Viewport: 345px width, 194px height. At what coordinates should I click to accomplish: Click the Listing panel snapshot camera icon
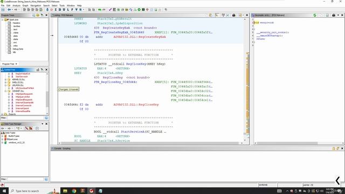233,15
